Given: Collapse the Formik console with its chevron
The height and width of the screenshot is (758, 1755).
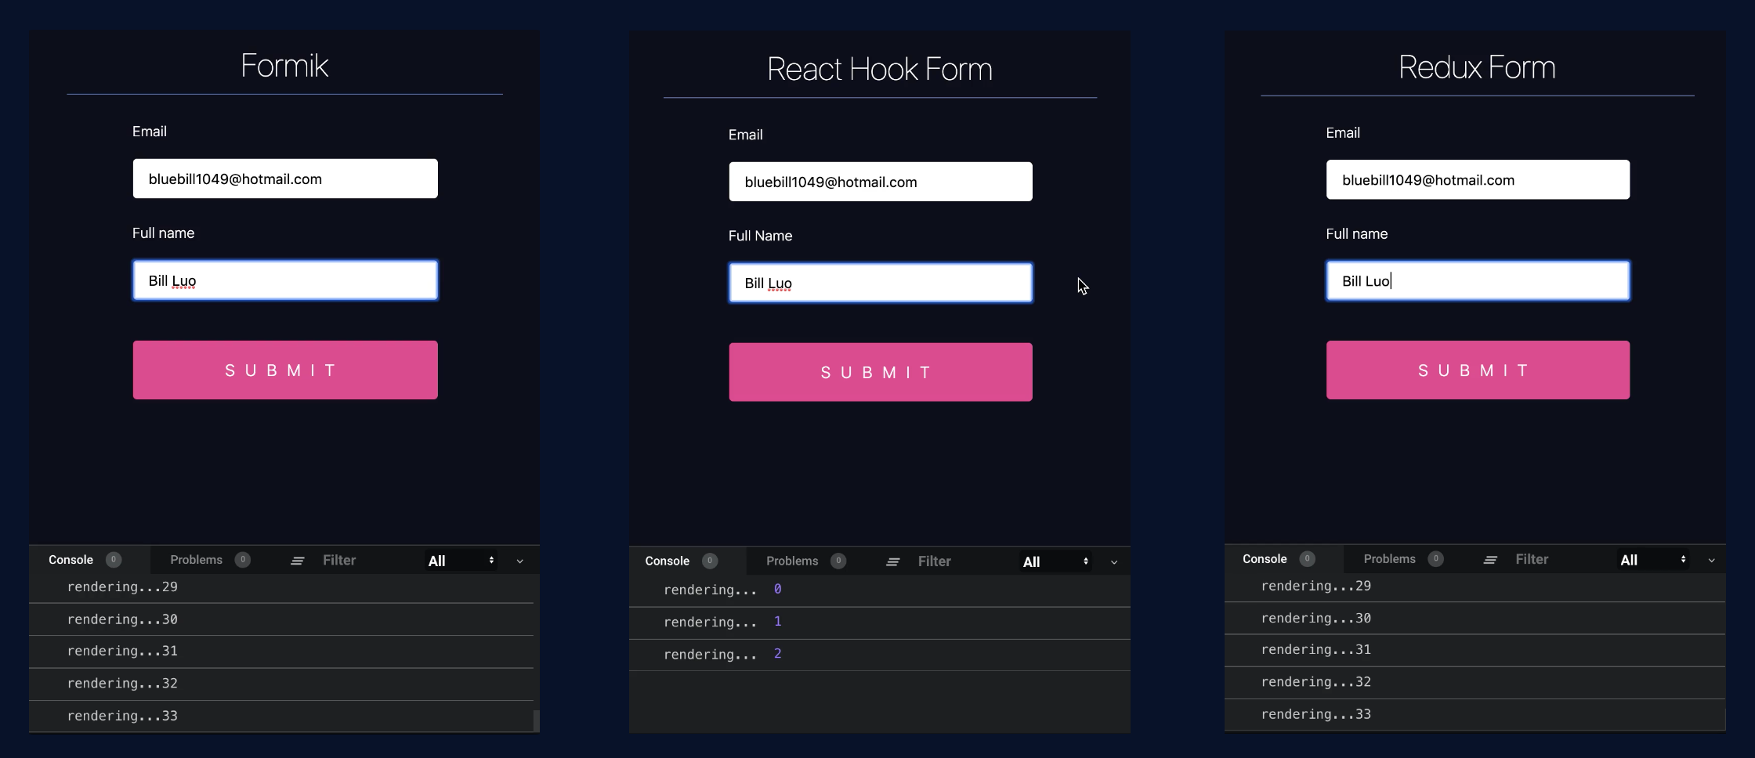Looking at the screenshot, I should coord(519,561).
